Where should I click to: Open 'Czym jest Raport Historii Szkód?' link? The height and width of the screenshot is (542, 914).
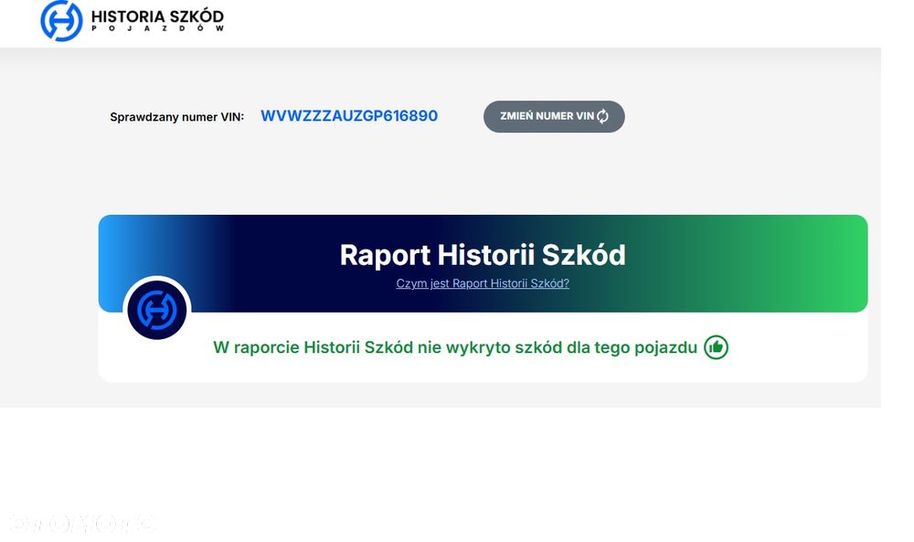[x=483, y=283]
